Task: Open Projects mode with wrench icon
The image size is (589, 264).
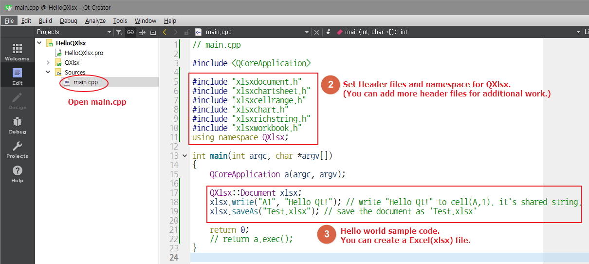Action: click(x=17, y=149)
